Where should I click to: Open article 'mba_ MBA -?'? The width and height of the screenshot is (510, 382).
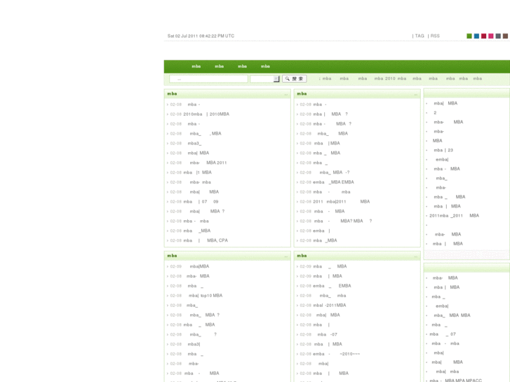click(x=335, y=172)
